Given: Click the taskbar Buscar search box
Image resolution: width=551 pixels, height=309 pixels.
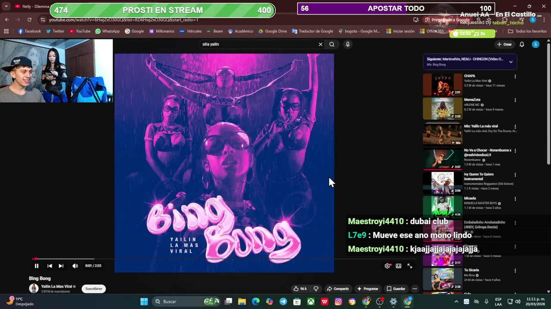Looking at the screenshot, I should (186, 302).
